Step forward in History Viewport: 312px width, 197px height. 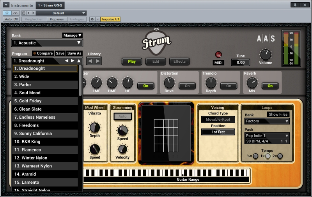click(x=98, y=61)
